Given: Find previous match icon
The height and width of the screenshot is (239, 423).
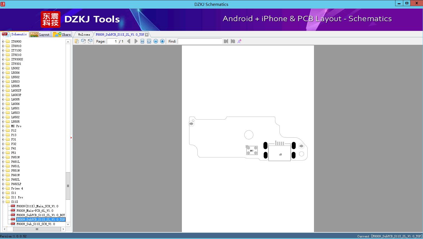Looking at the screenshot, I should (226, 41).
